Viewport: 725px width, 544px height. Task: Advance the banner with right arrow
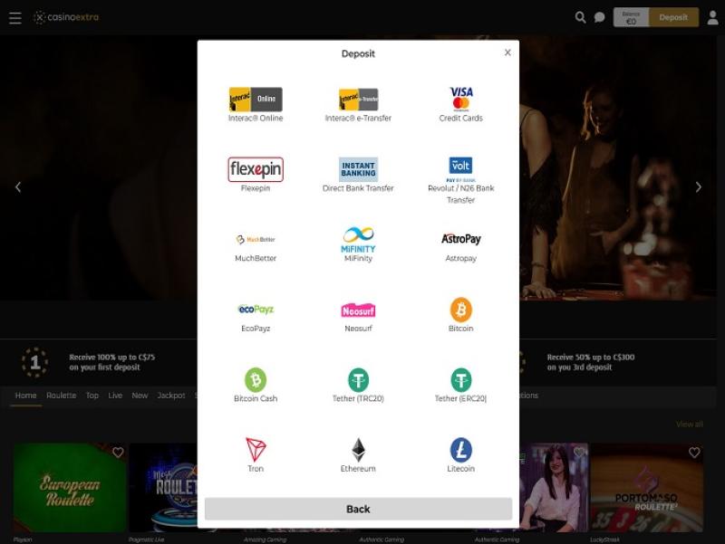click(698, 187)
